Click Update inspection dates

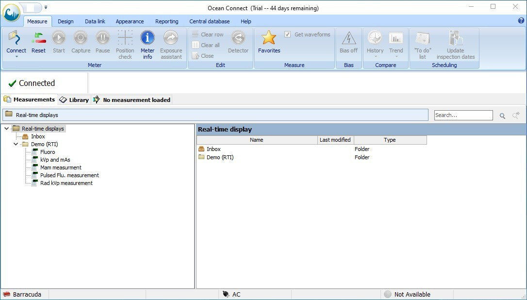[x=455, y=45]
